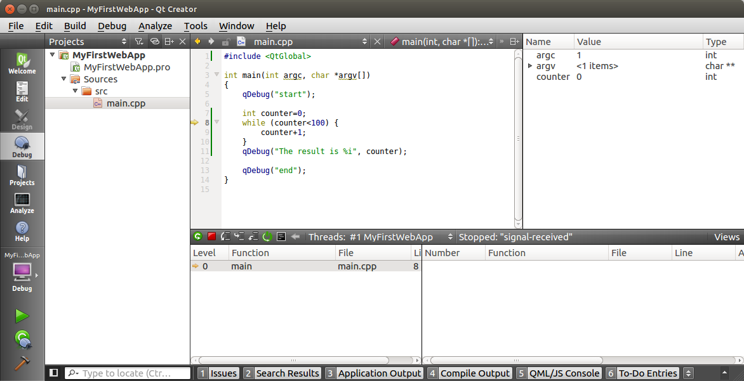Open the Welcome mode

[22, 63]
